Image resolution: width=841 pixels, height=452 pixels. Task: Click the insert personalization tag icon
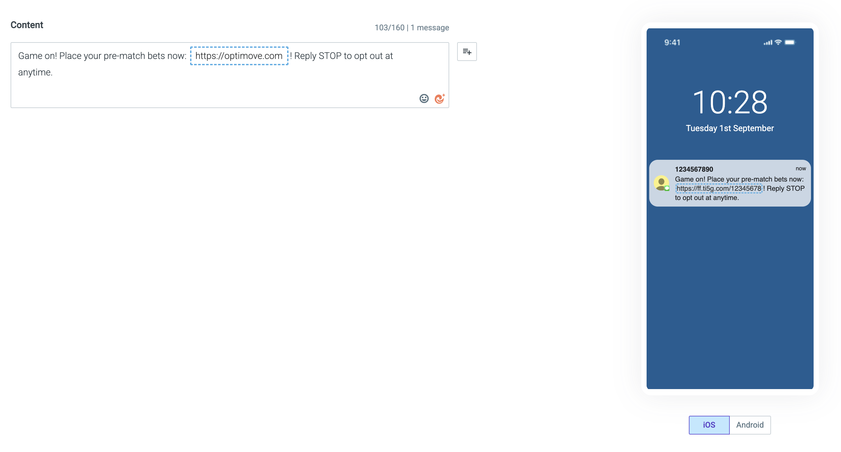[467, 52]
